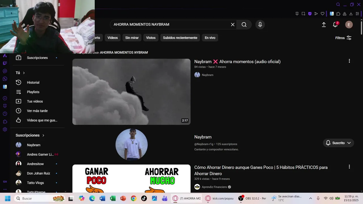Image resolution: width=363 pixels, height=204 pixels.
Task: Take a snapshot with the toolbar capture icon
Action: tap(303, 14)
